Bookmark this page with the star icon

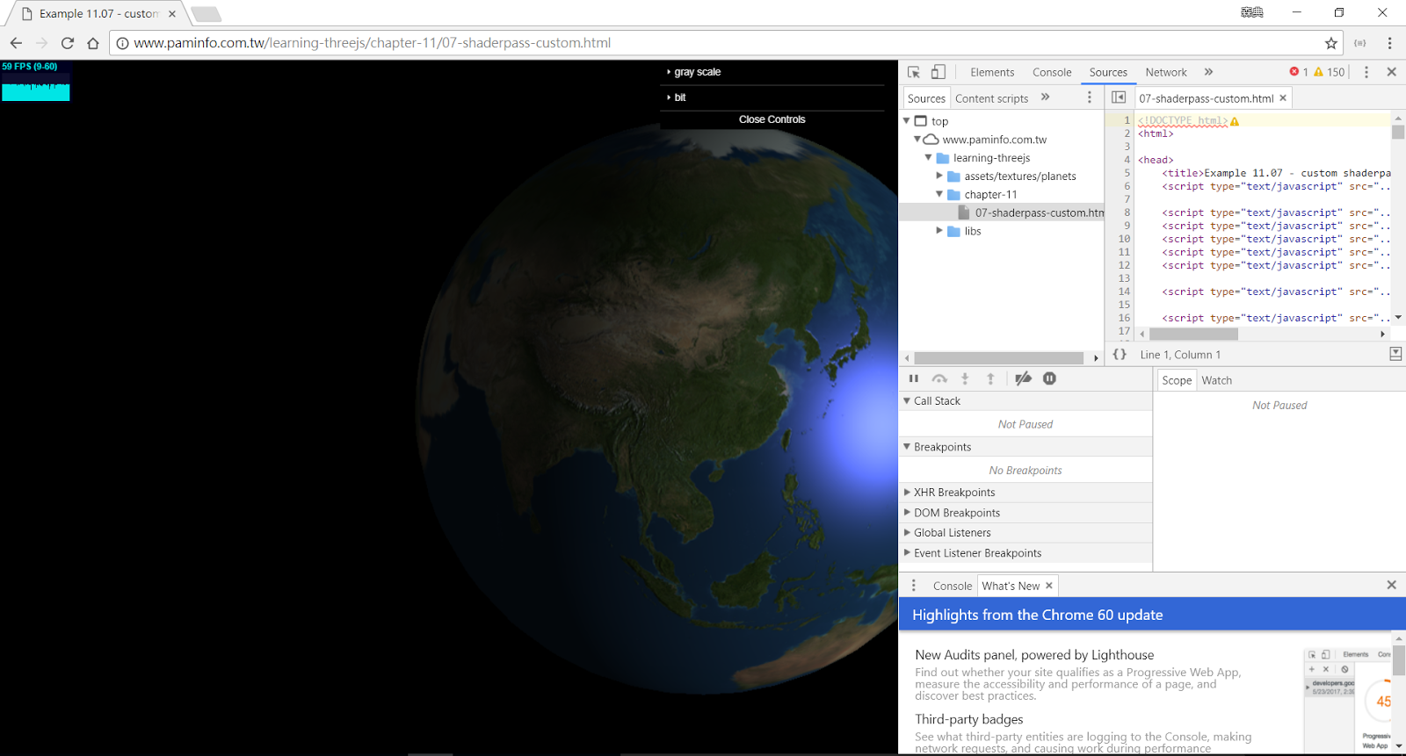pos(1331,43)
